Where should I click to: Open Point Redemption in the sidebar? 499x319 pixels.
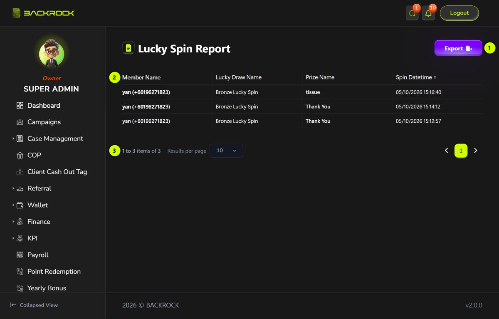[54, 272]
